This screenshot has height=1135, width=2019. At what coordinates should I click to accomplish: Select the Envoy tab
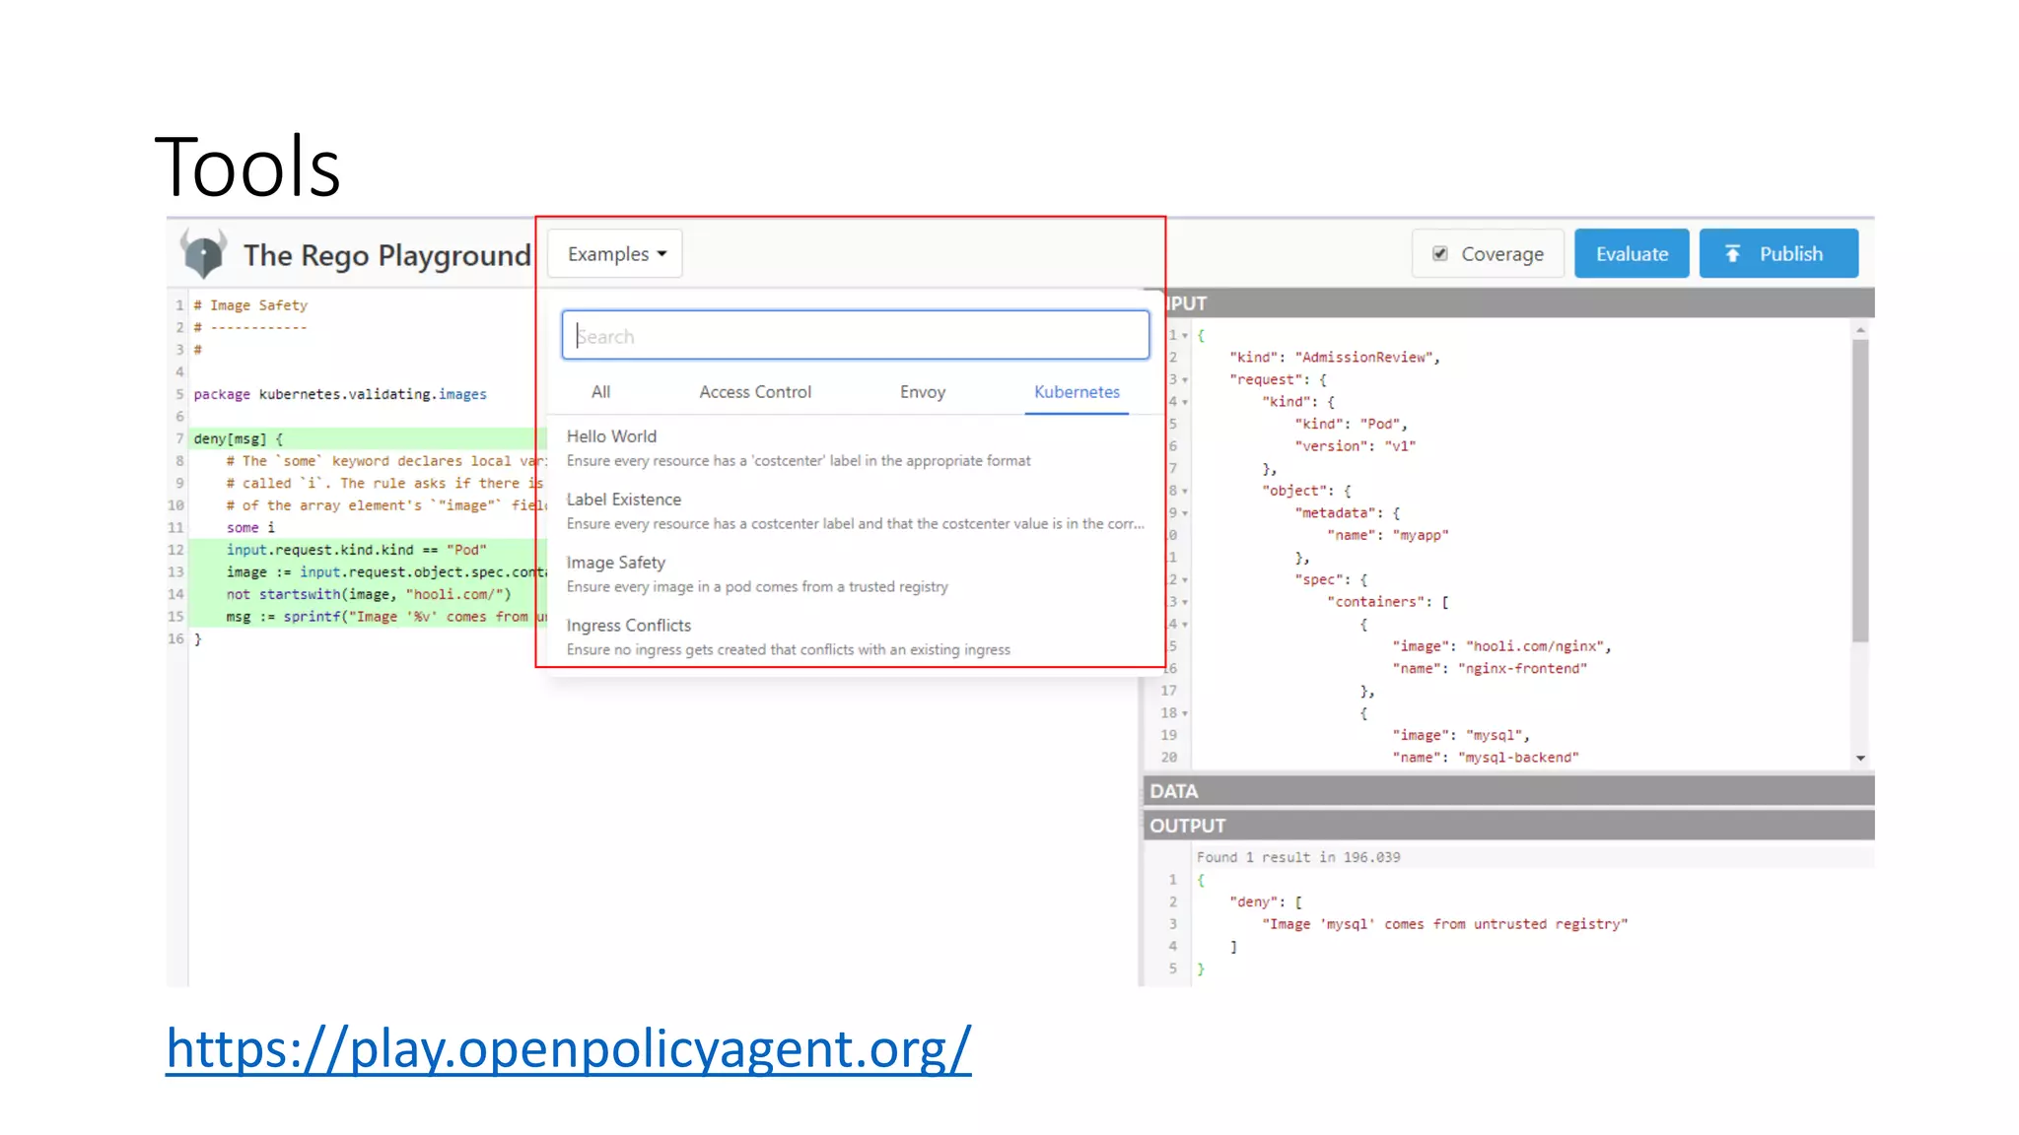coord(923,392)
